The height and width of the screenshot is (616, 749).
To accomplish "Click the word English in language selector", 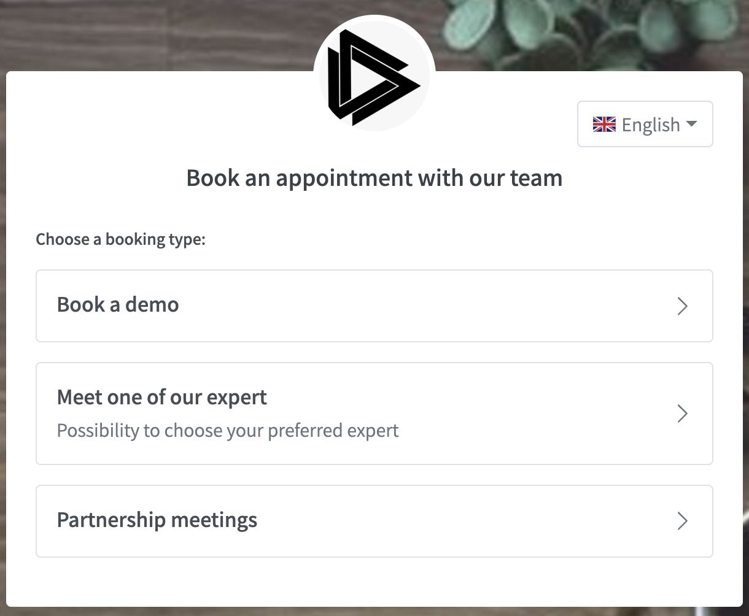I will 651,125.
